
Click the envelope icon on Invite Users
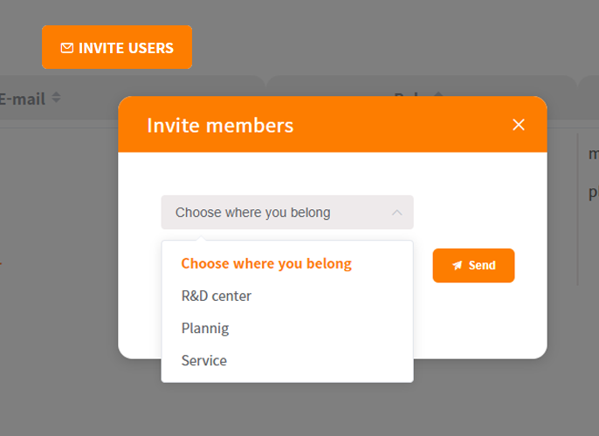coord(67,48)
